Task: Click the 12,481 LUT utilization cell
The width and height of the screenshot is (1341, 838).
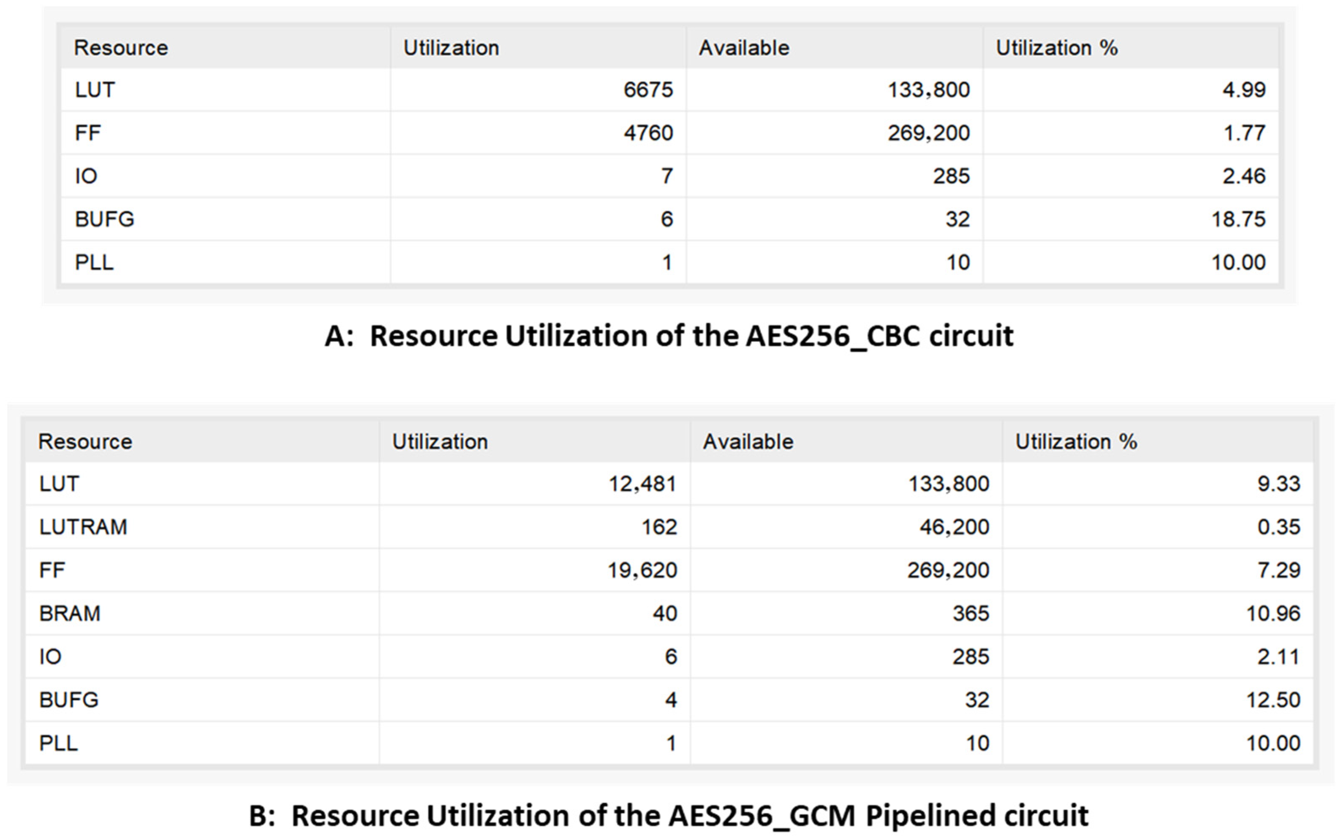Action: [642, 484]
